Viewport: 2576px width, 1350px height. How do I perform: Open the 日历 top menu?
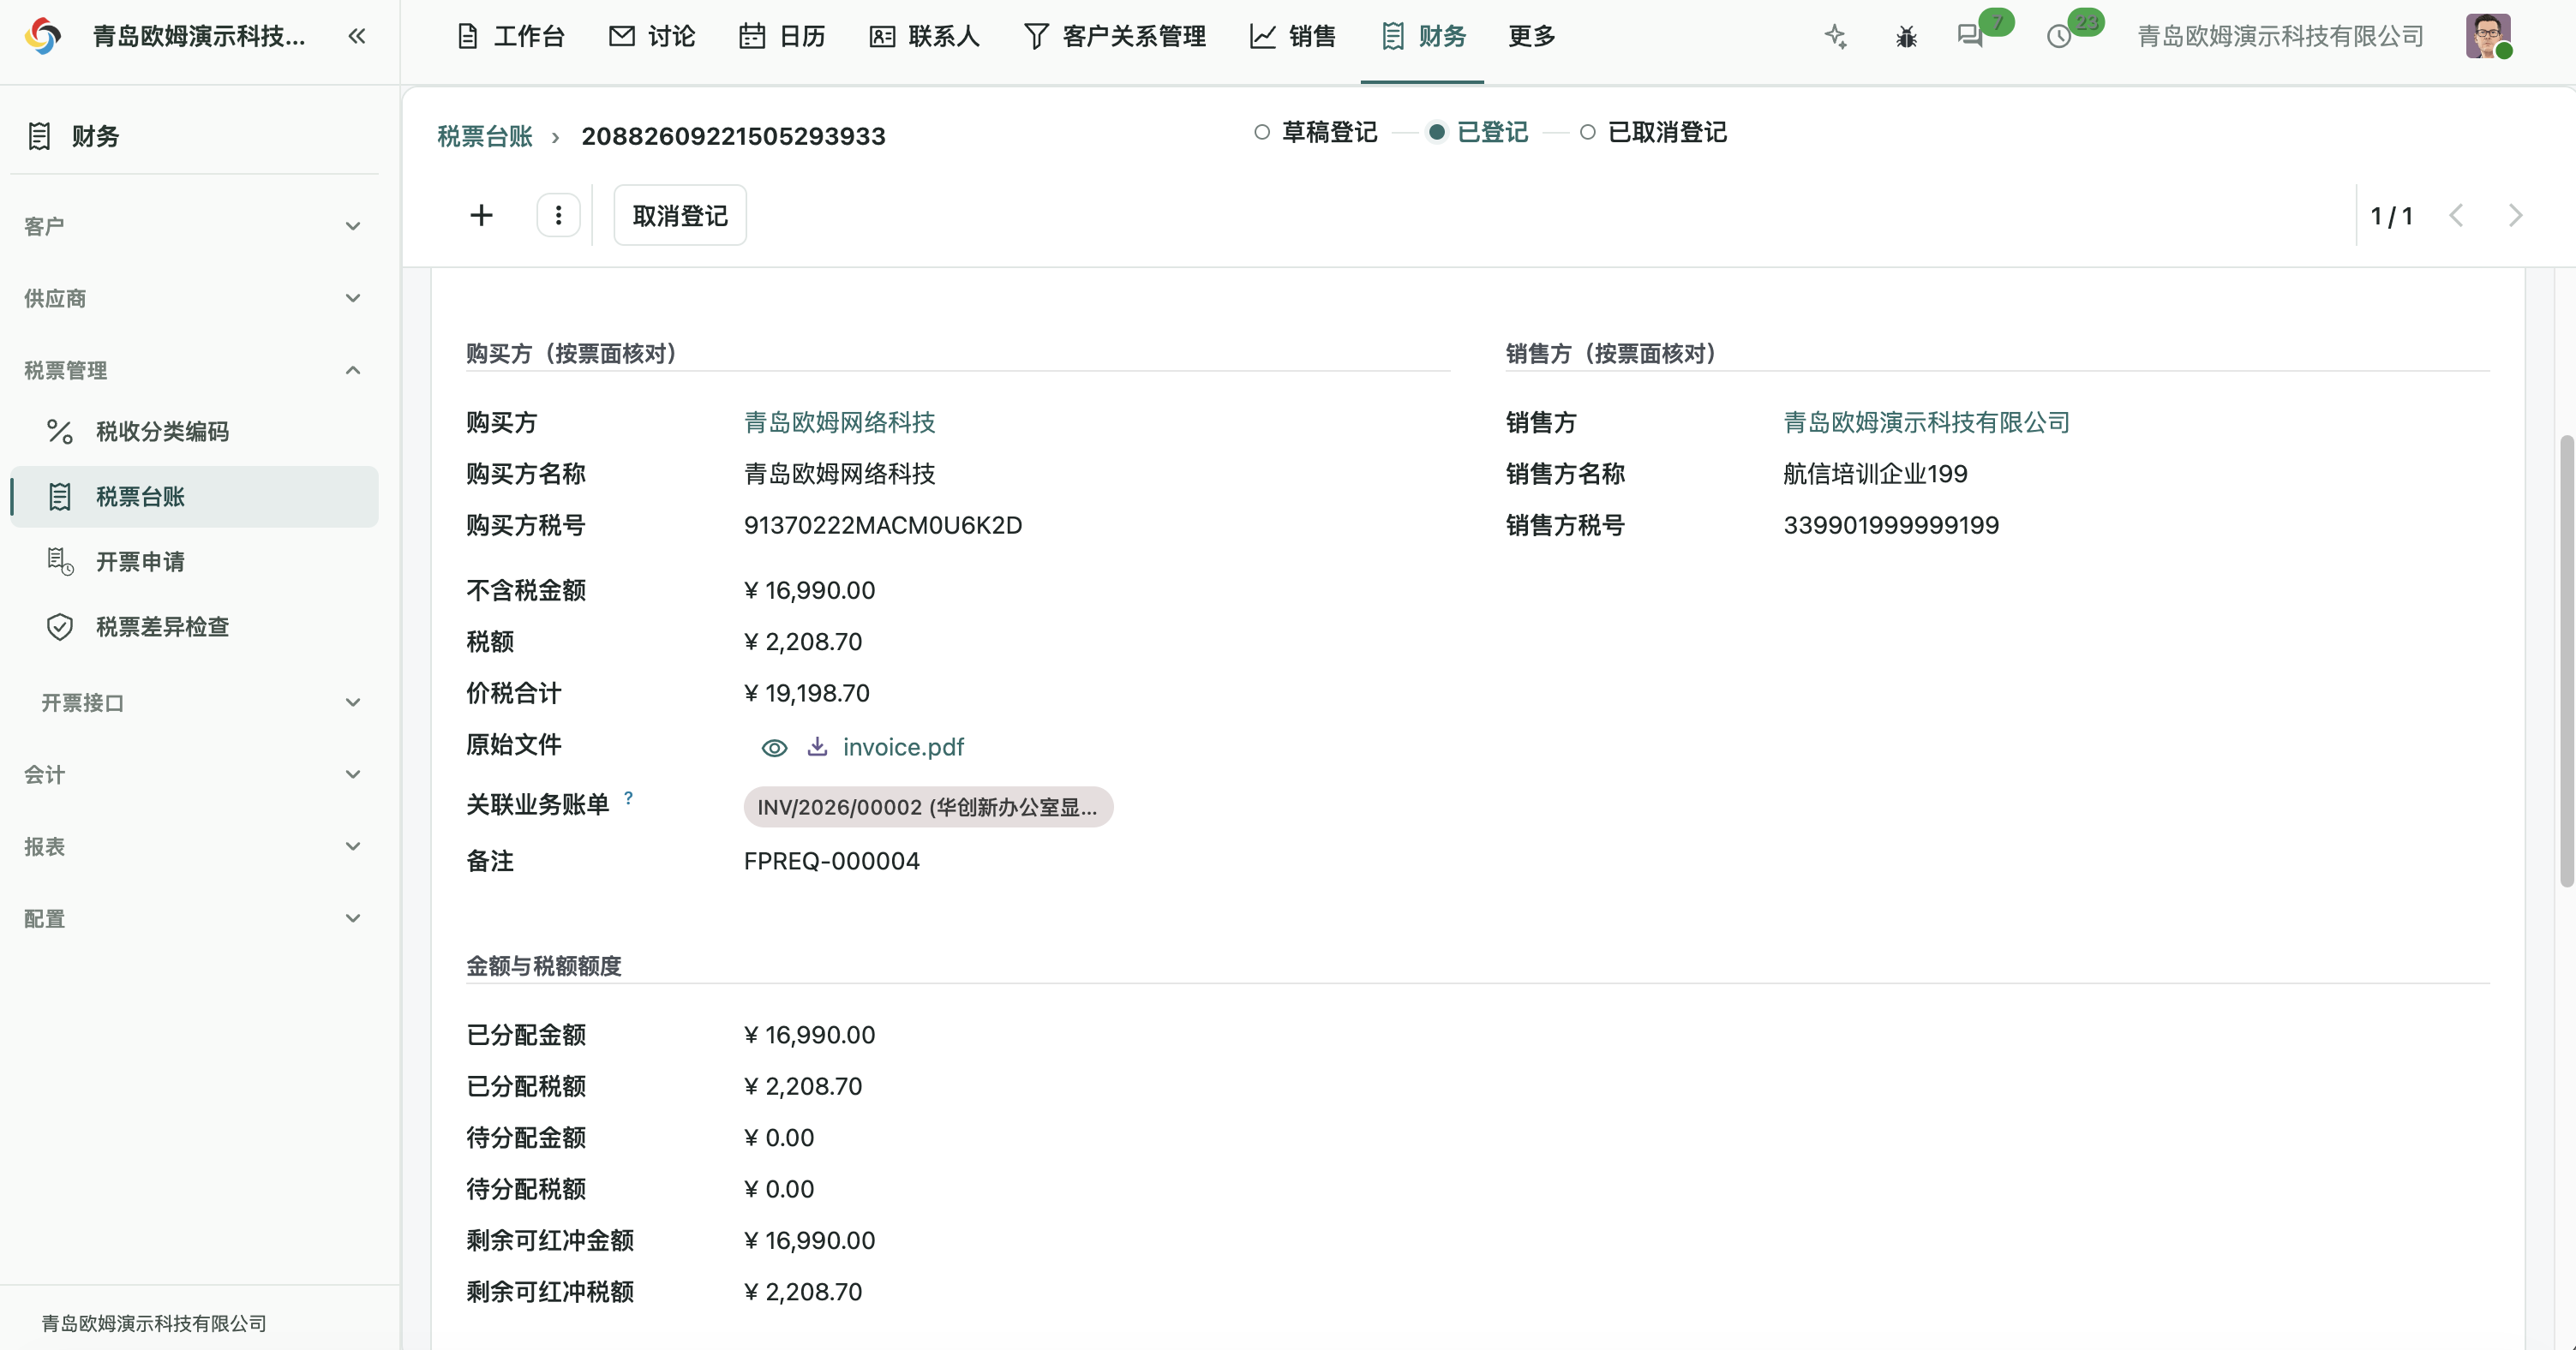(x=782, y=37)
